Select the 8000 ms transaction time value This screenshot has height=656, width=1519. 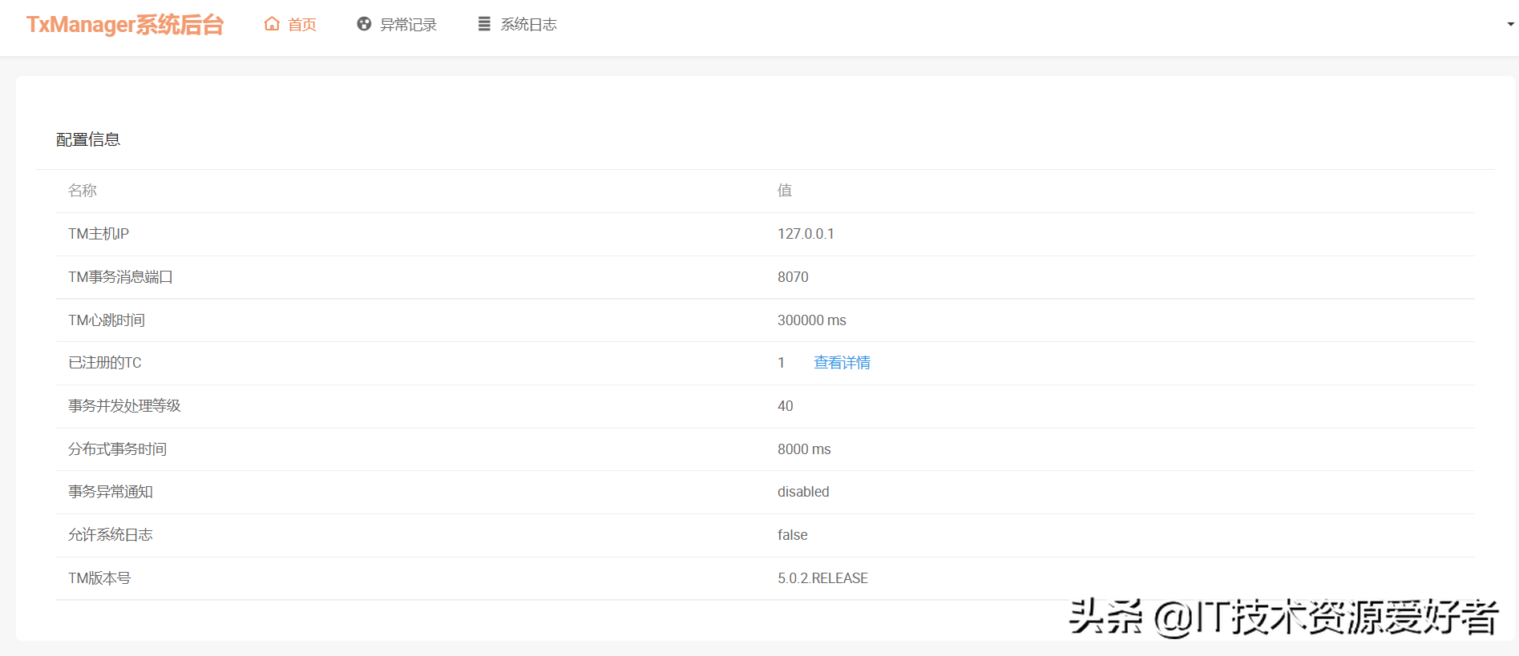tap(804, 449)
